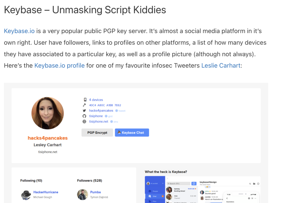Click the '4 devices' link
The image size is (282, 203).
coord(96,100)
